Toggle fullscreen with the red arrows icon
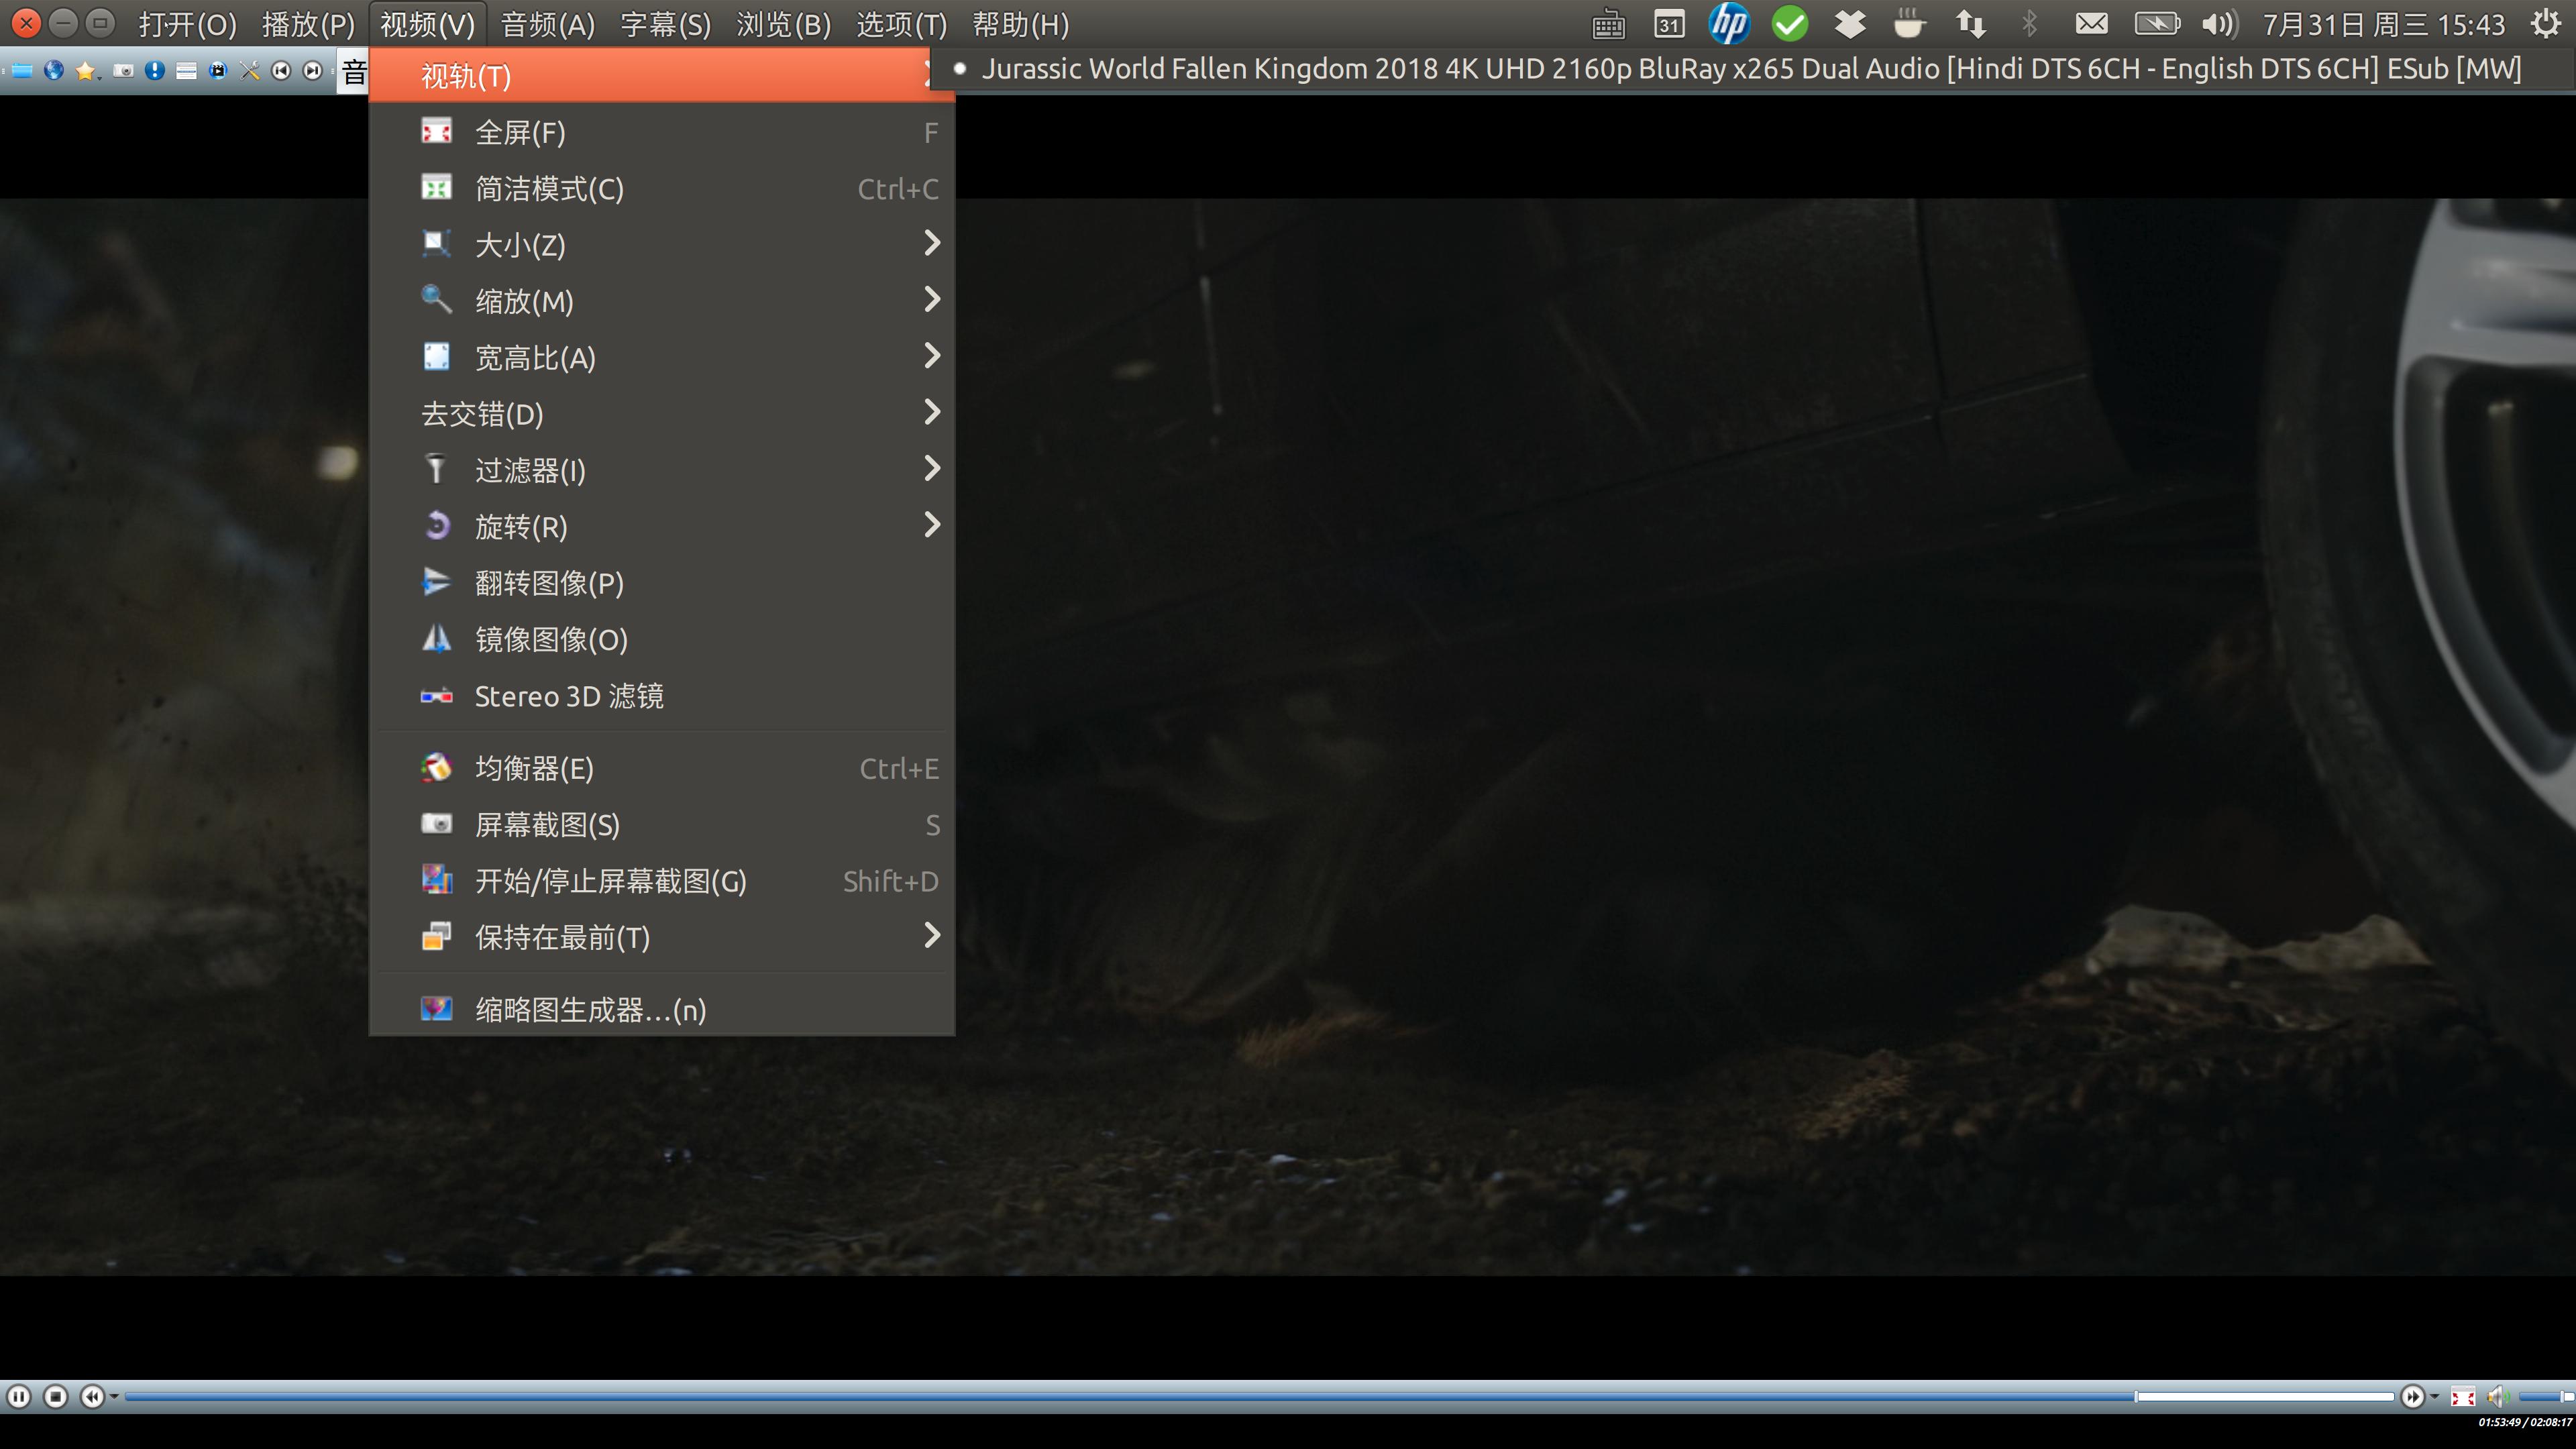 point(2463,1397)
